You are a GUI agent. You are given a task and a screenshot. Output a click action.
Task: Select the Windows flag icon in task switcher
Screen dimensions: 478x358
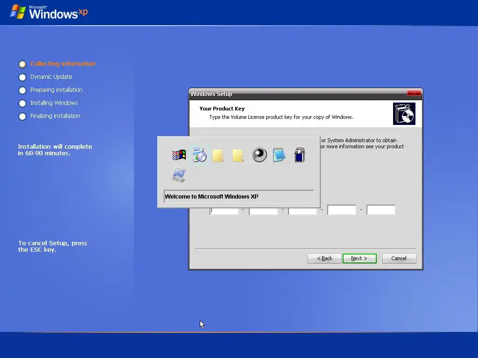(x=179, y=155)
